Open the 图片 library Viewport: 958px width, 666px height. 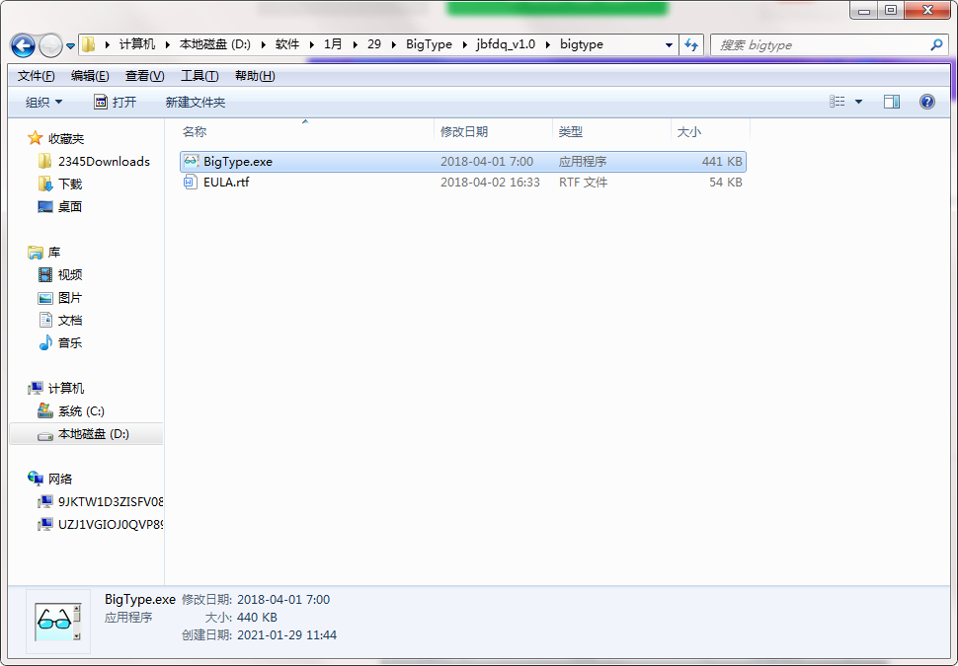click(70, 297)
